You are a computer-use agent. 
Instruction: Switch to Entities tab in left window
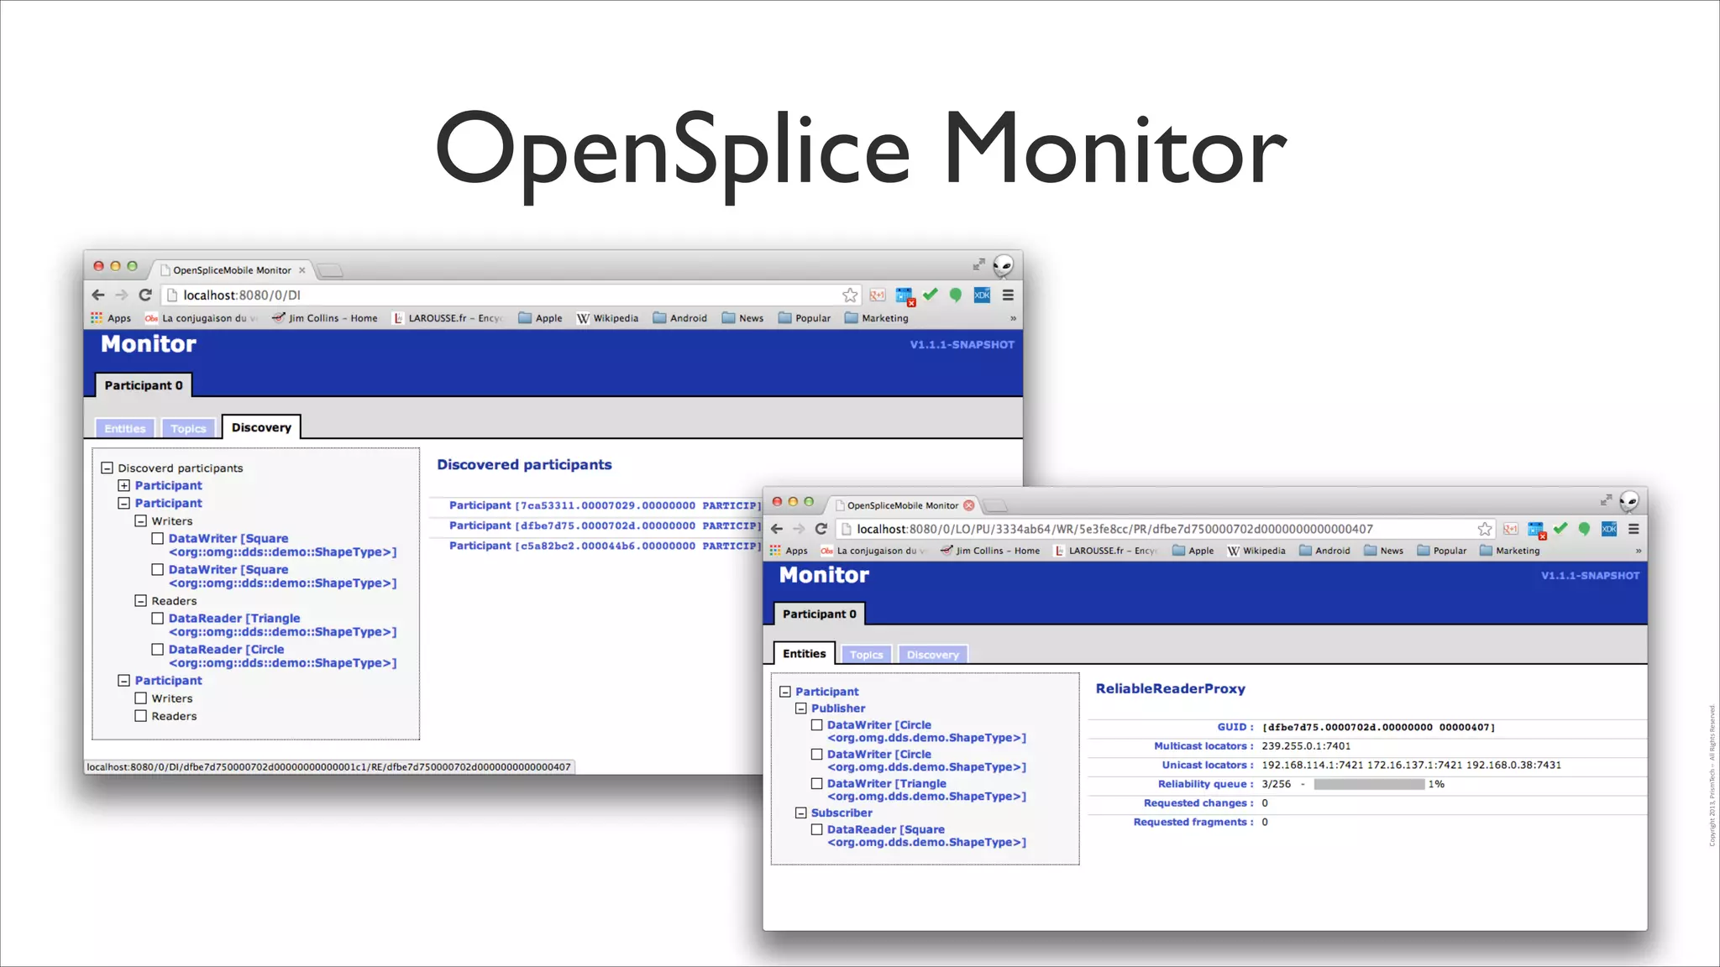[x=125, y=428]
